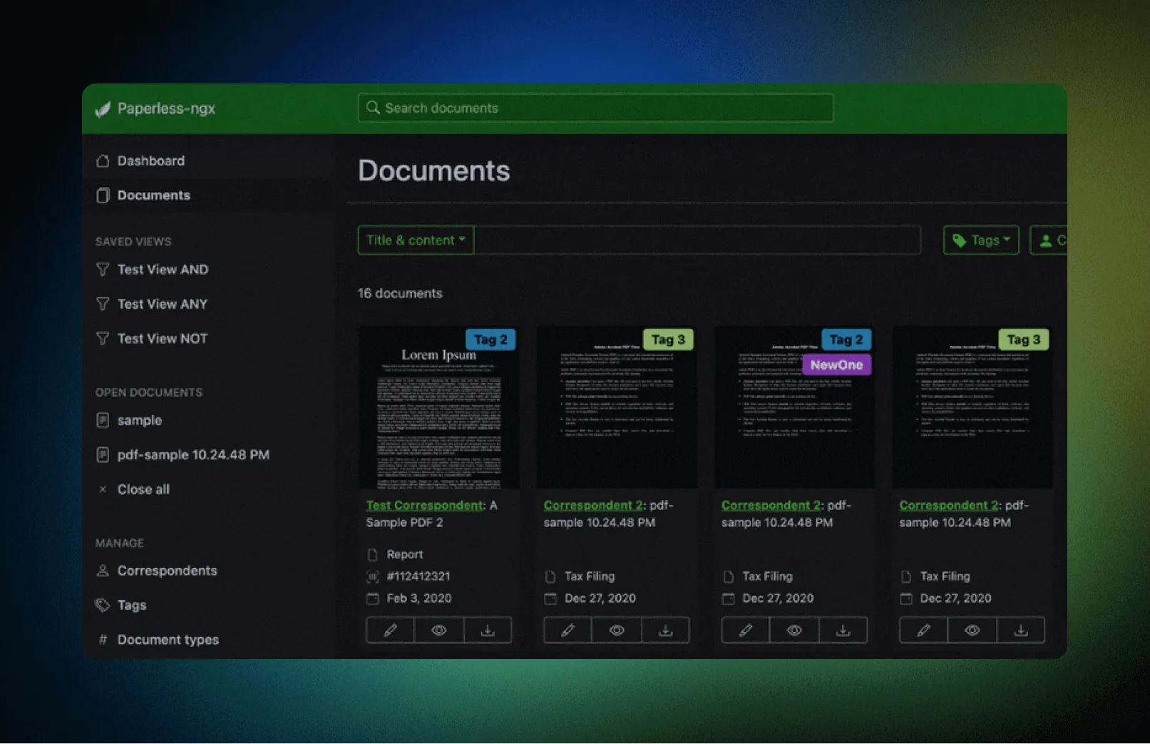Click Dec 27, 2020 date on third card
Viewport: 1150px width, 744px height.
pyautogui.click(x=778, y=598)
